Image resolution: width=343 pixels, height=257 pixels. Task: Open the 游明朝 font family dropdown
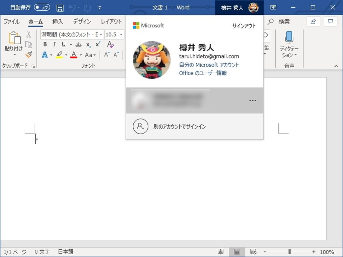pos(101,34)
